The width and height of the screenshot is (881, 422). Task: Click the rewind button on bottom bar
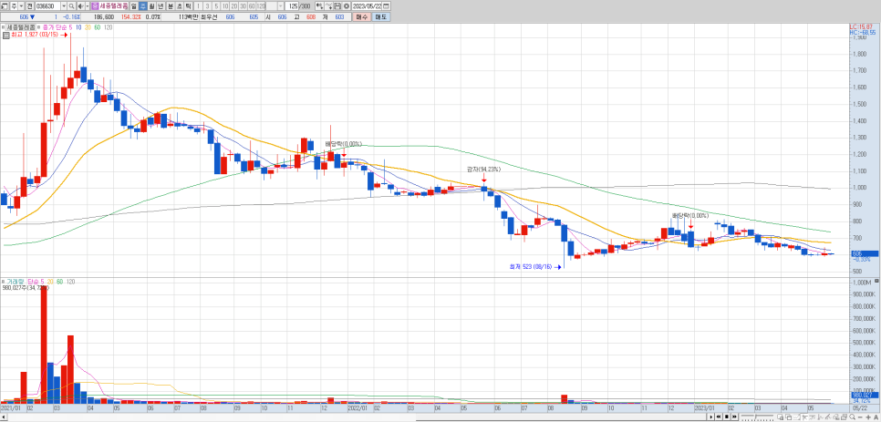coord(719,417)
